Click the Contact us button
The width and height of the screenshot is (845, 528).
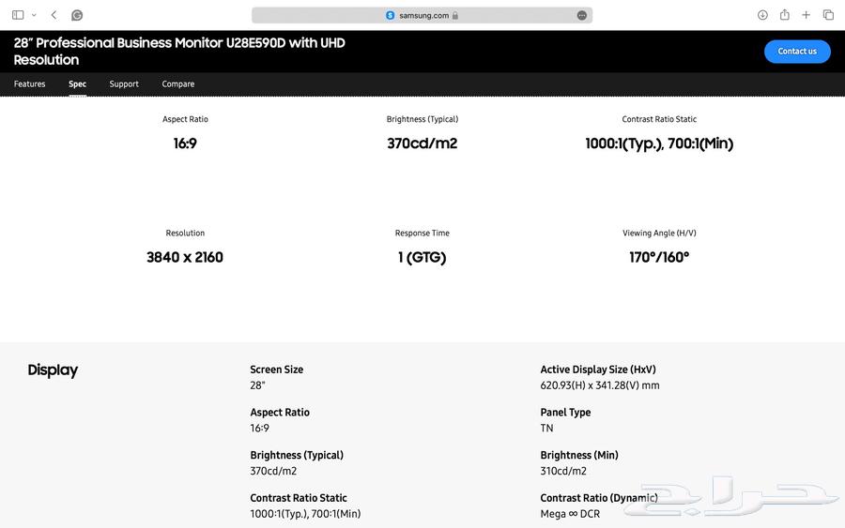pos(797,52)
